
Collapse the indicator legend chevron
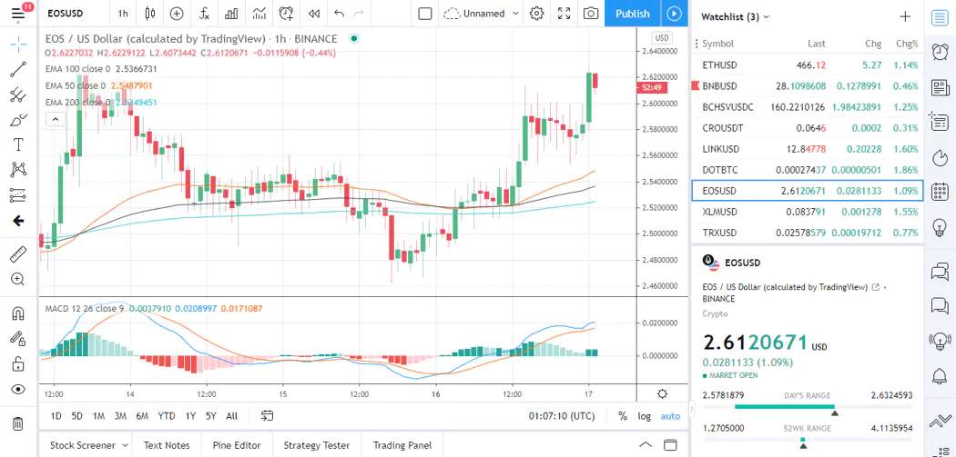(x=55, y=119)
